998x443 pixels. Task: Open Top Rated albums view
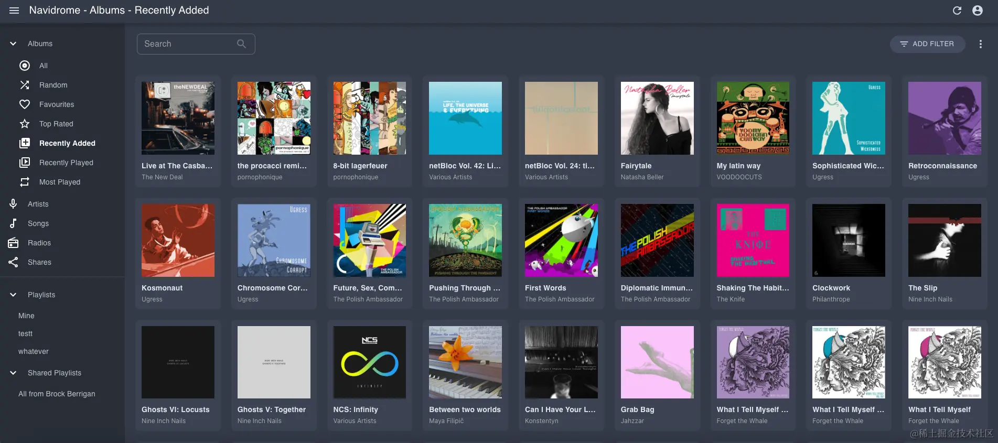point(56,124)
